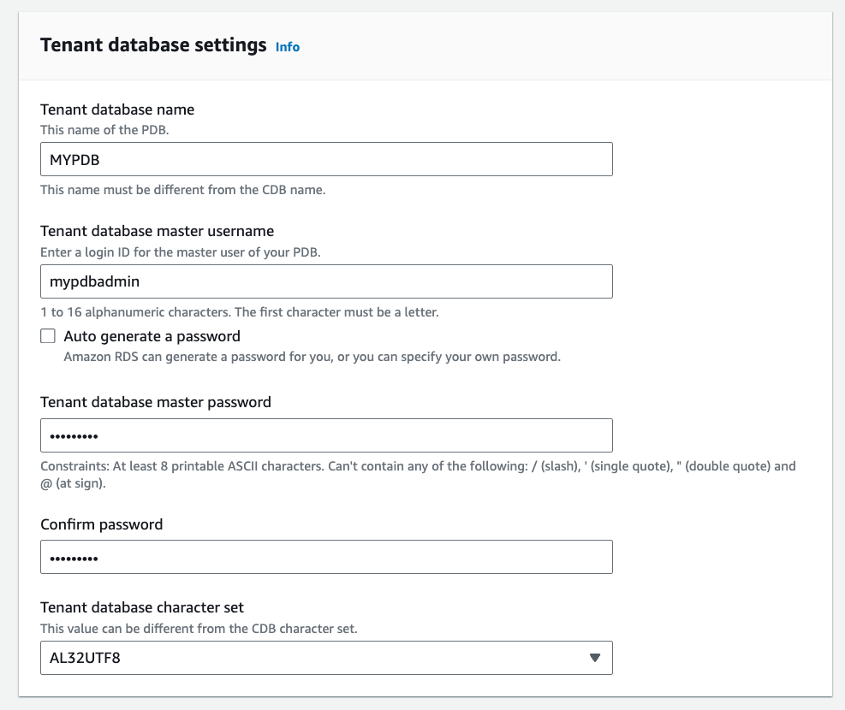Click the note about the CDB character set

(199, 629)
